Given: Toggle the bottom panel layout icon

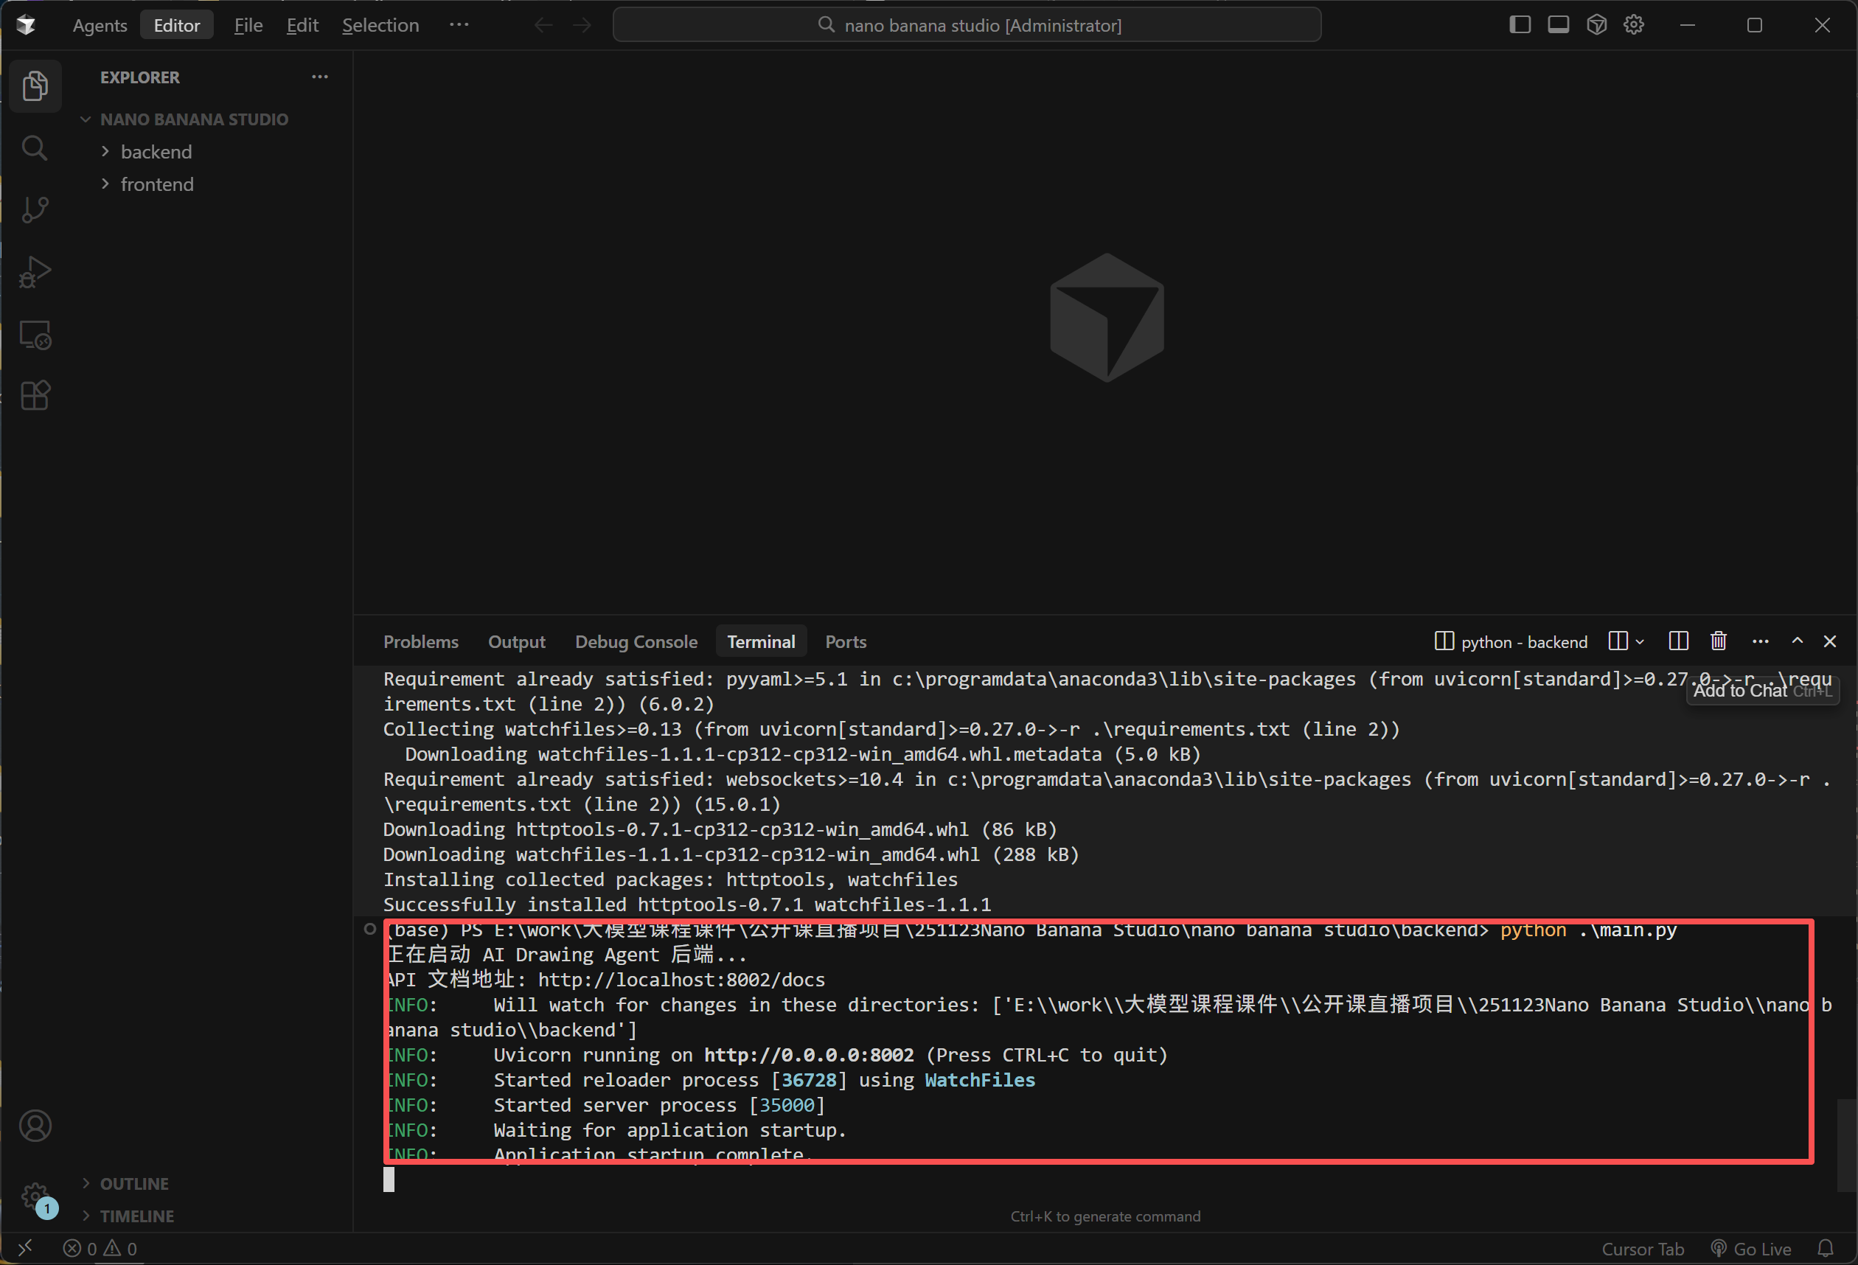Looking at the screenshot, I should coord(1558,25).
